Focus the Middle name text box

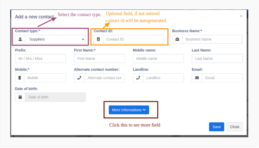158,59
